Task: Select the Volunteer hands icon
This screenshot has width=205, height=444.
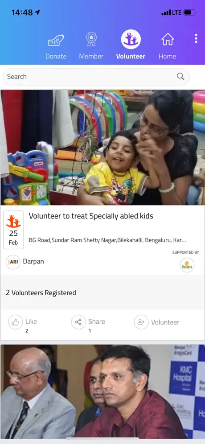Action: click(x=131, y=39)
